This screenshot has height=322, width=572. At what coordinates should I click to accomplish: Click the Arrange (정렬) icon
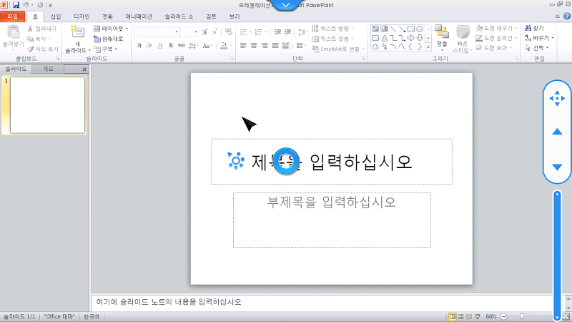pos(441,32)
